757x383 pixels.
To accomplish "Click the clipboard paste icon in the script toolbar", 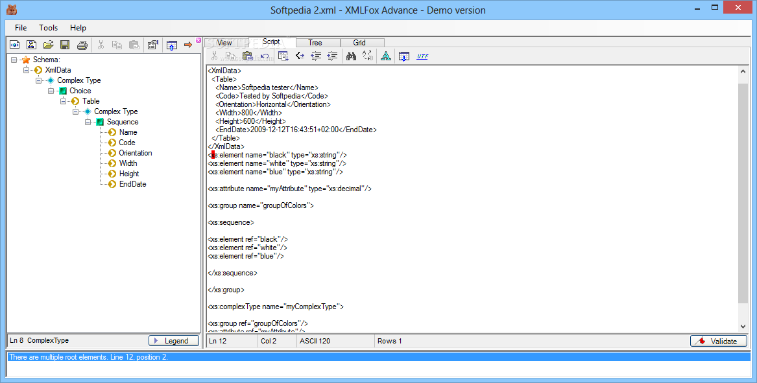I will (248, 56).
